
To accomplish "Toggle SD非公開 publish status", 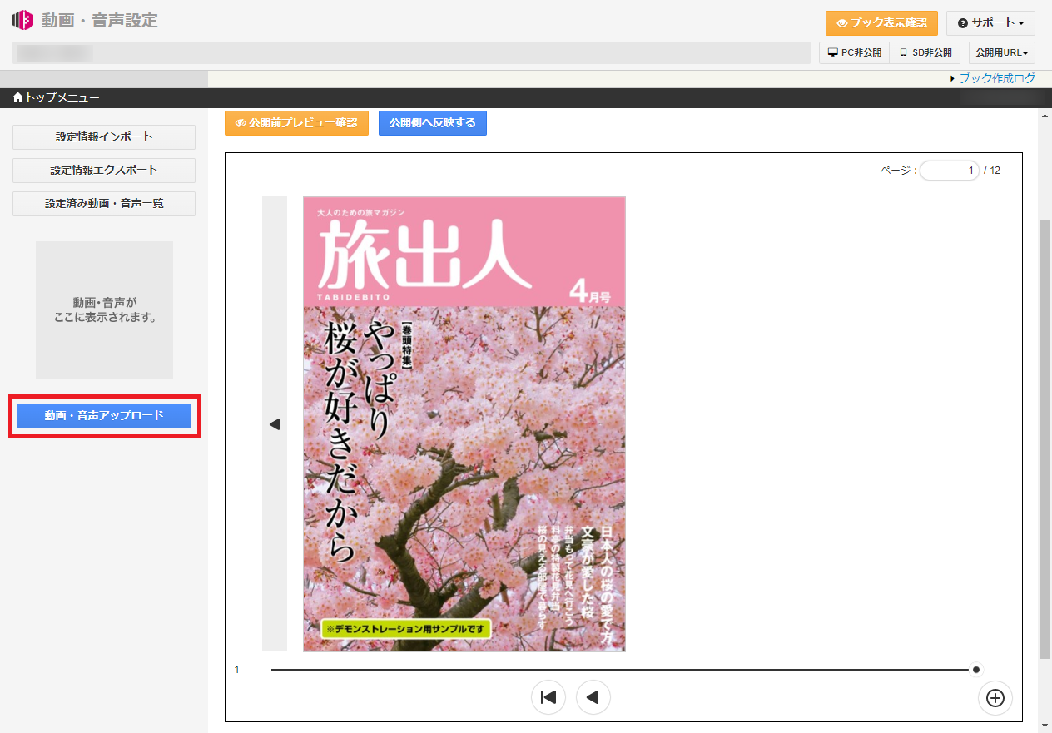I will click(x=925, y=52).
